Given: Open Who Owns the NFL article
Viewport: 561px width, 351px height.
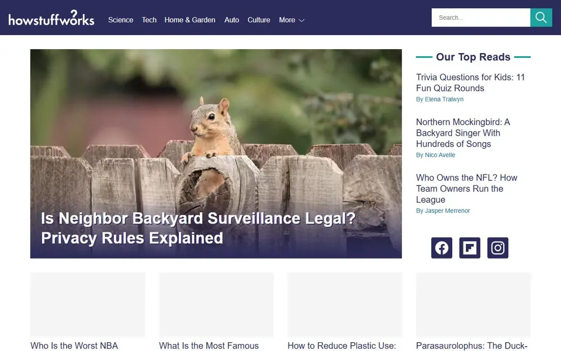Looking at the screenshot, I should (466, 189).
